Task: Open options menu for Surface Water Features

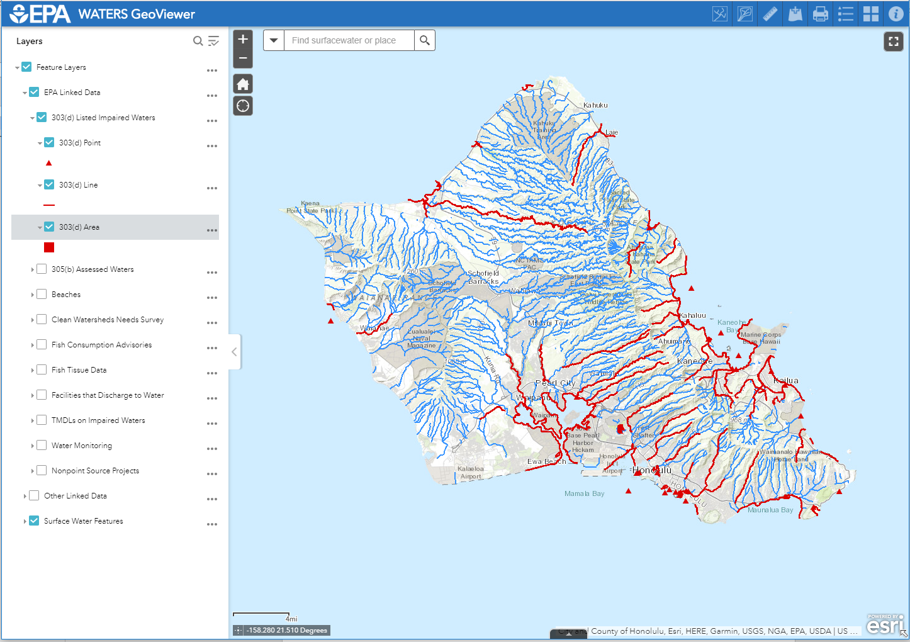Action: [x=211, y=524]
